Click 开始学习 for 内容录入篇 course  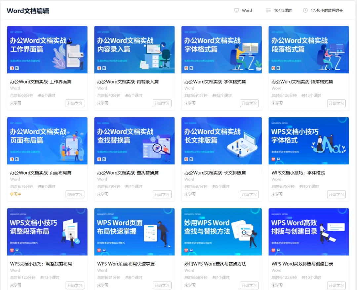pos(162,103)
